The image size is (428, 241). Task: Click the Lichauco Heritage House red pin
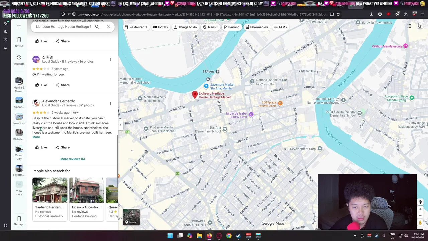195,95
